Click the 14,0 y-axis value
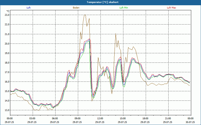The width and height of the screenshot is (201, 125). 7,101
